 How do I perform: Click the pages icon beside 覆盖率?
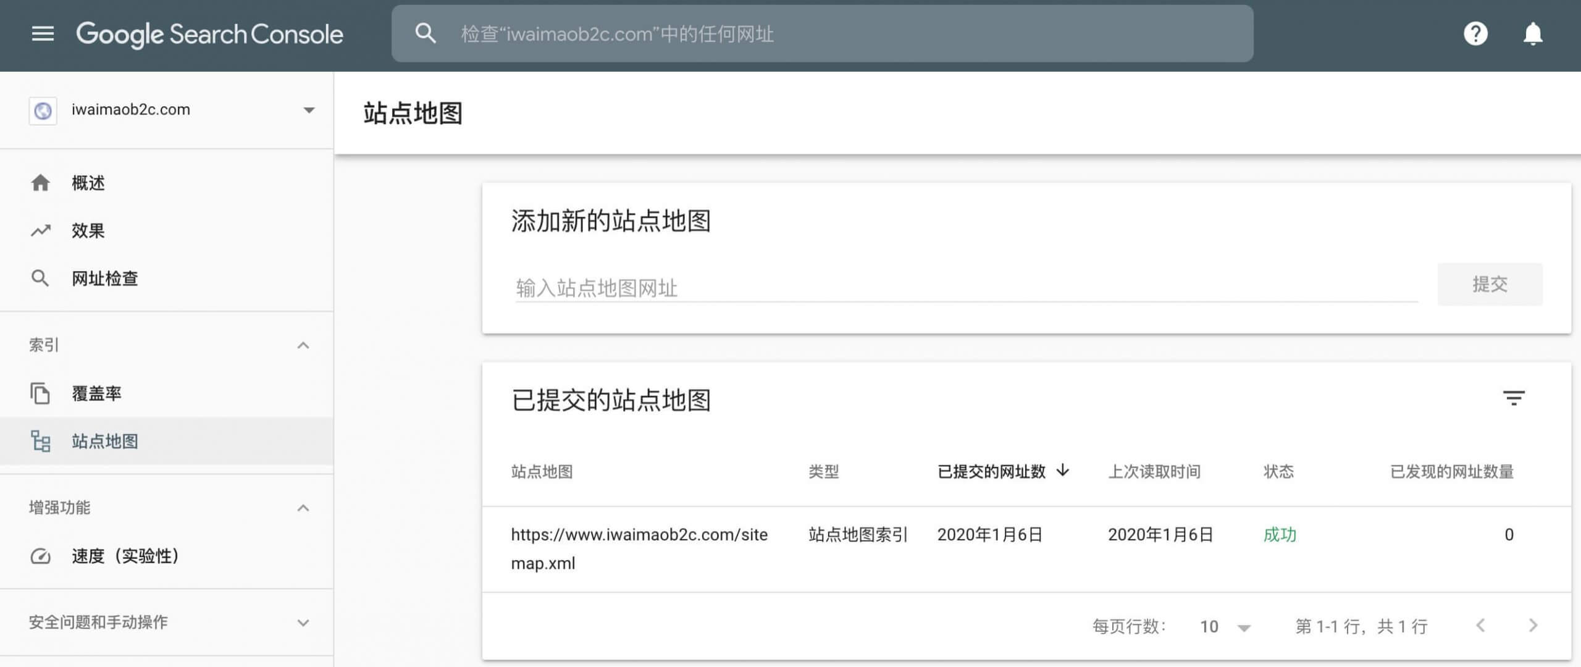coord(40,393)
